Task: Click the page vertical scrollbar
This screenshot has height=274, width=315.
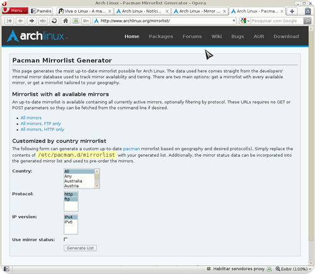Action: [x=311, y=137]
